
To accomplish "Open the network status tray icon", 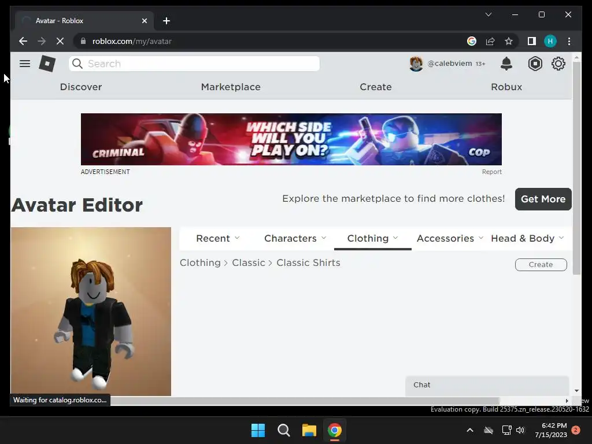I will [506, 430].
